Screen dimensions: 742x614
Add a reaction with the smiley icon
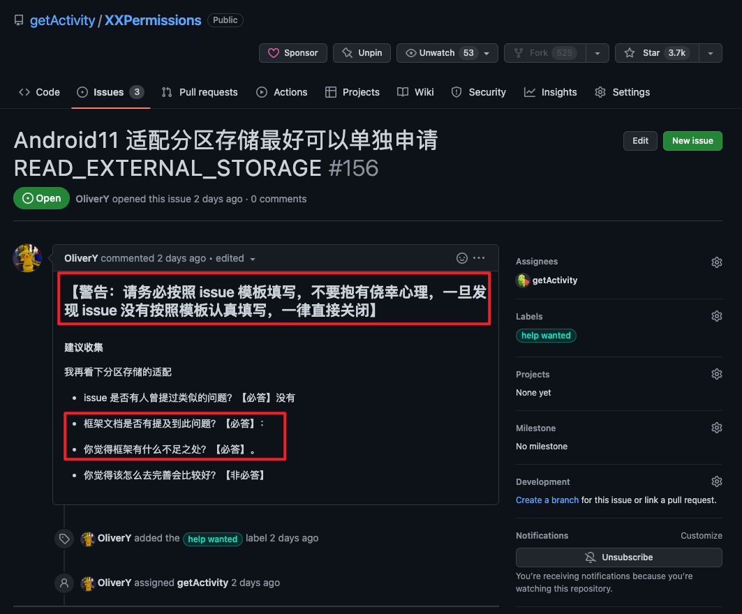[462, 257]
